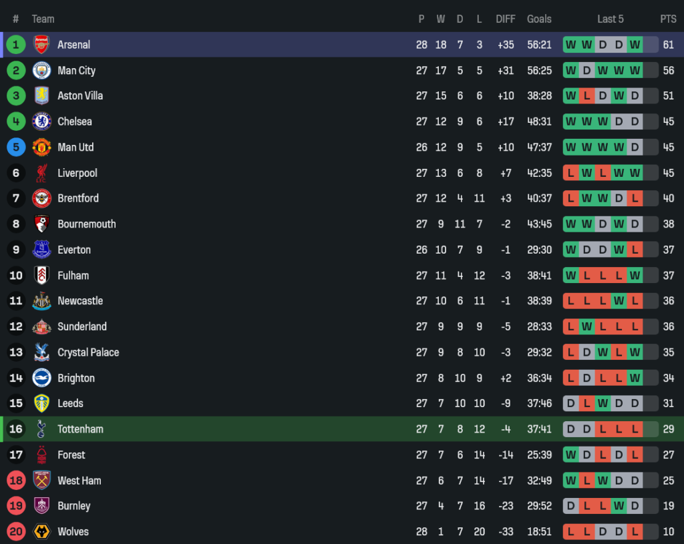The height and width of the screenshot is (544, 684).
Task: Click the Man City club badge
Action: point(41,70)
